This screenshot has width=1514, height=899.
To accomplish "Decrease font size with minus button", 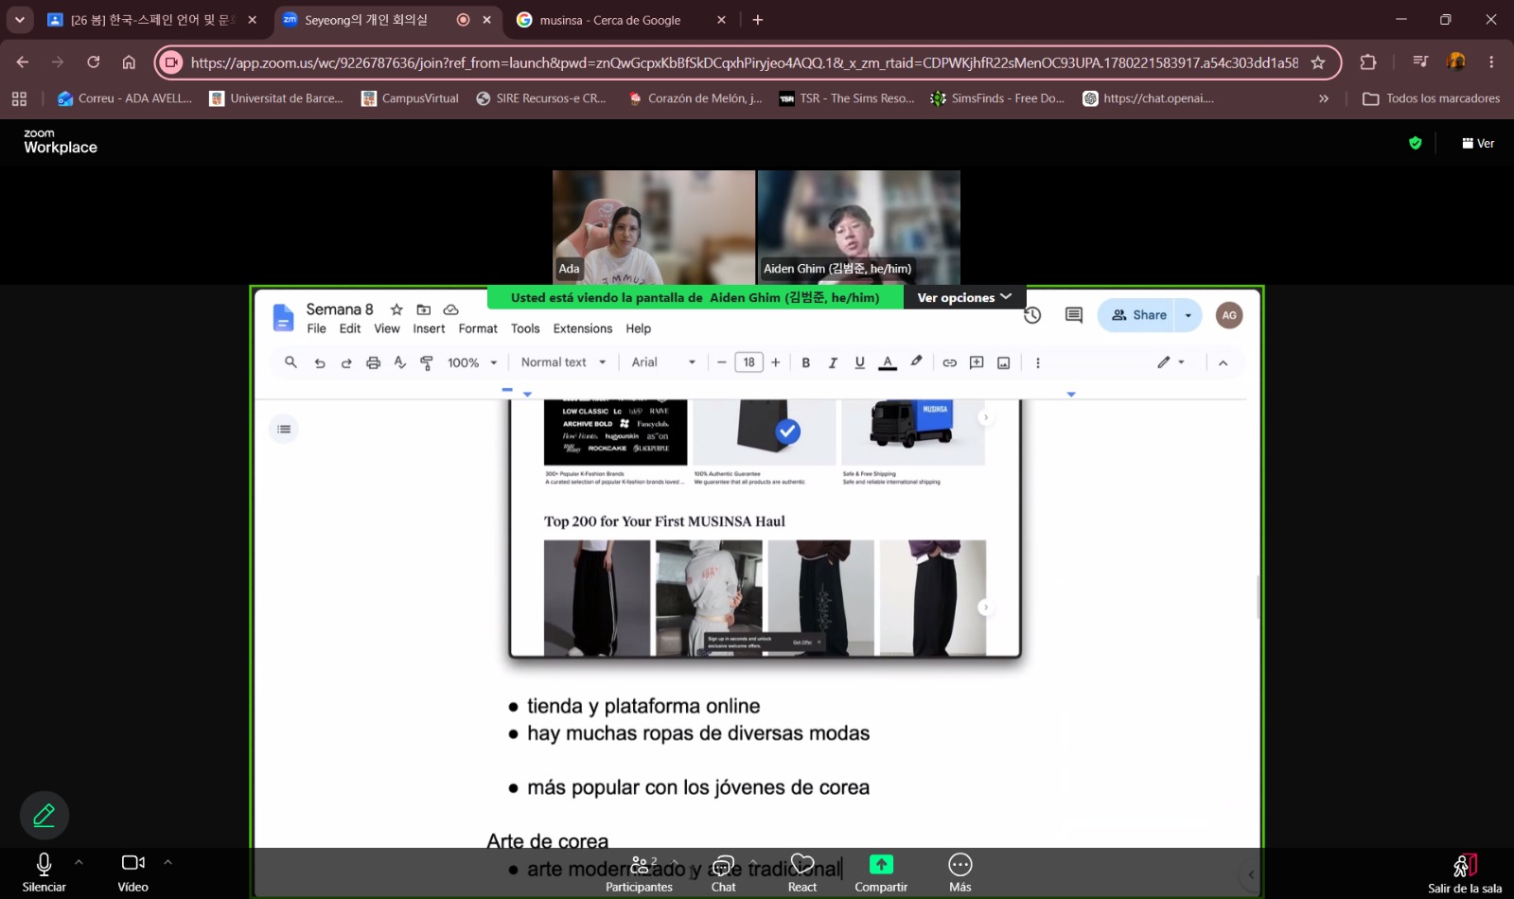I will click(x=722, y=362).
